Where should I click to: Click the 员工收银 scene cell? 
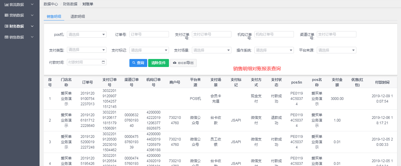coord(216,142)
